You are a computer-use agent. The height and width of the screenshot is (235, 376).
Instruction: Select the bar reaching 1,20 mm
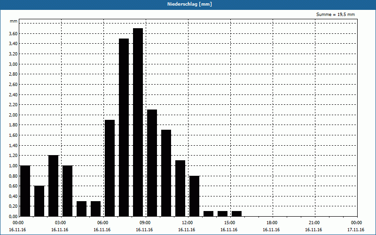[x=53, y=186]
